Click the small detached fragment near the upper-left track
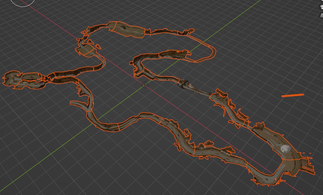 (x=98, y=47)
